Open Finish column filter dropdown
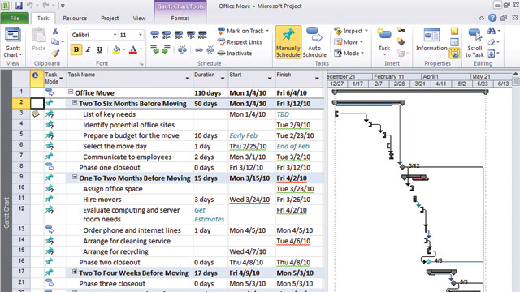520x292 pixels. pyautogui.click(x=317, y=79)
